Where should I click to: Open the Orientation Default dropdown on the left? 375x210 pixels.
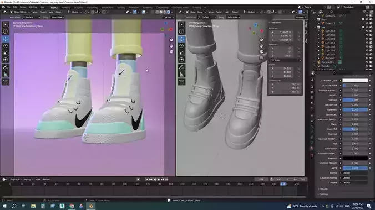(x=31, y=17)
